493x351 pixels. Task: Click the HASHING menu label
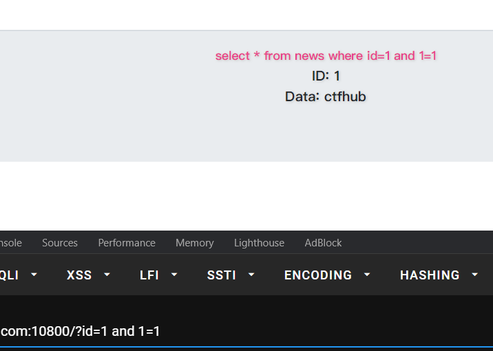[x=430, y=275]
